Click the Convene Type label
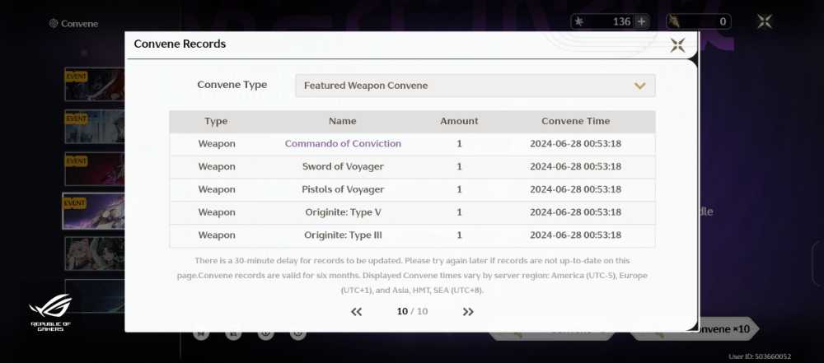The width and height of the screenshot is (824, 363). tap(232, 85)
